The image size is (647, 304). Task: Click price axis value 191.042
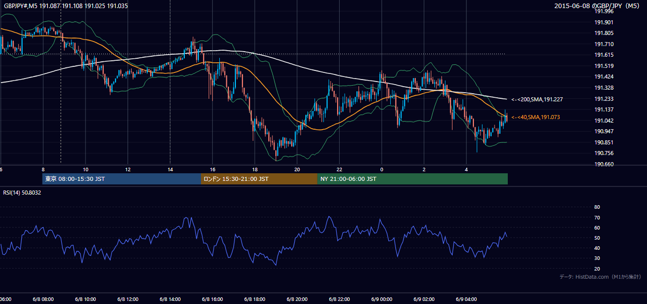(x=603, y=121)
